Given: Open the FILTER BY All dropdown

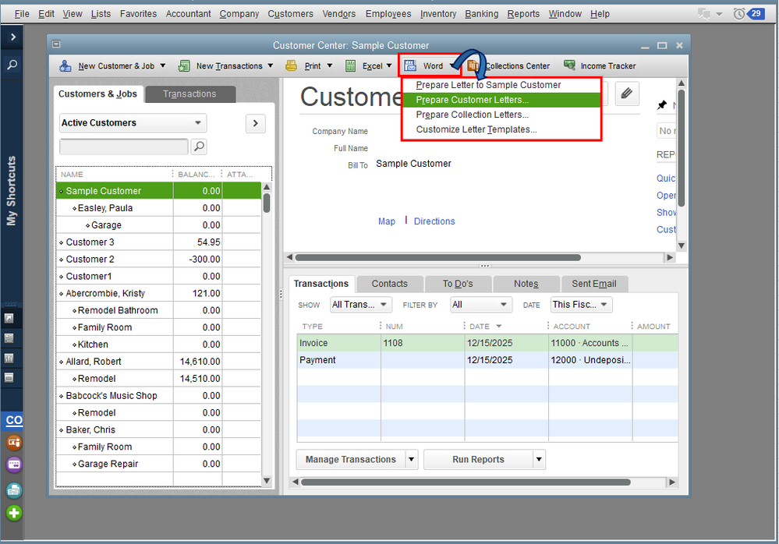Looking at the screenshot, I should [x=481, y=305].
